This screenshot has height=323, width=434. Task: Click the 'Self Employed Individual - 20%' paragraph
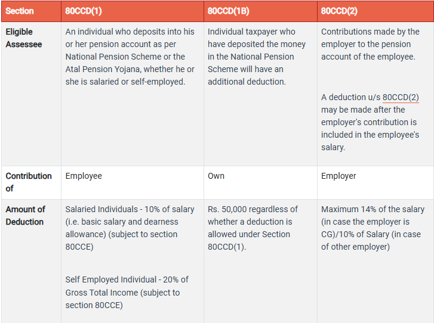(127, 292)
